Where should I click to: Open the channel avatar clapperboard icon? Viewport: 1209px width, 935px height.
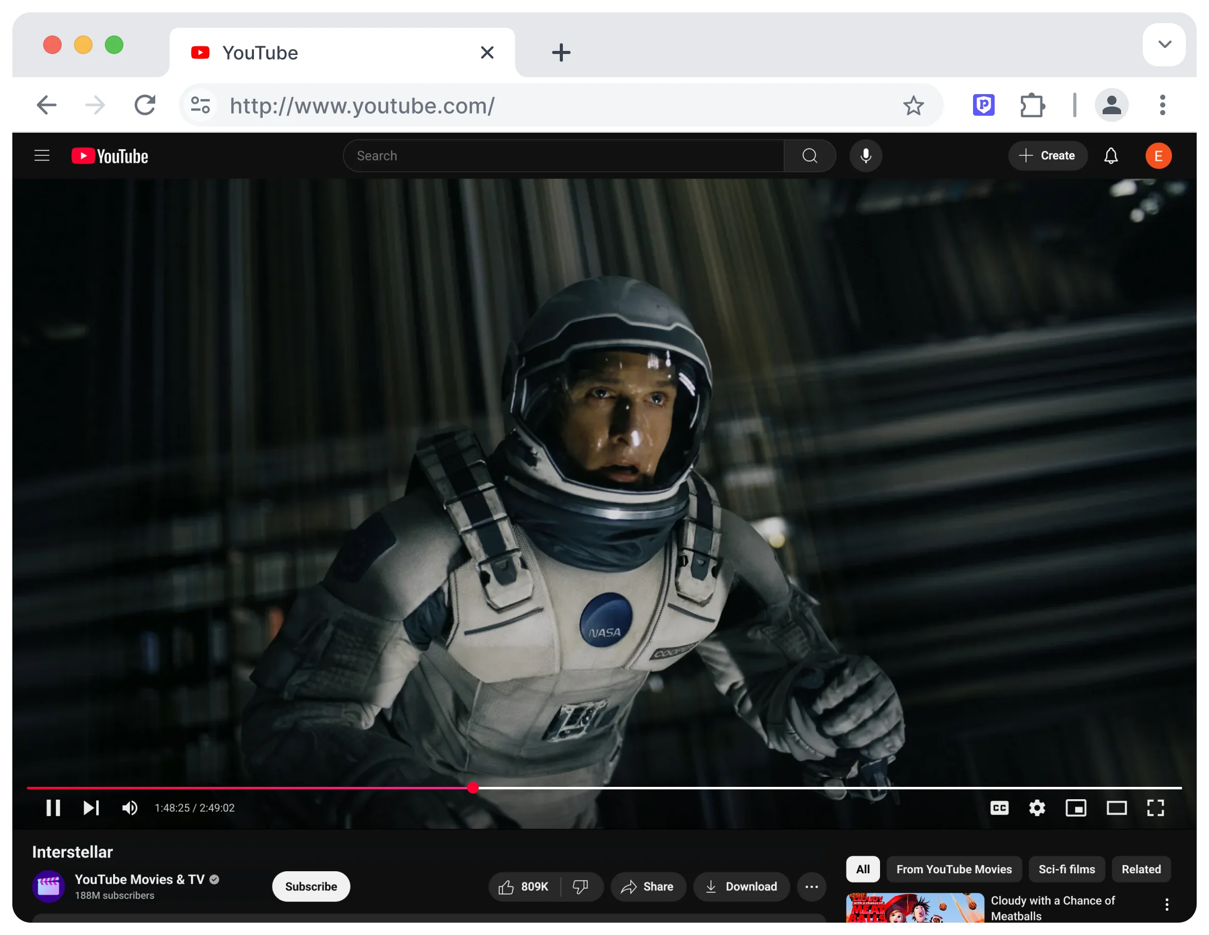coord(48,886)
